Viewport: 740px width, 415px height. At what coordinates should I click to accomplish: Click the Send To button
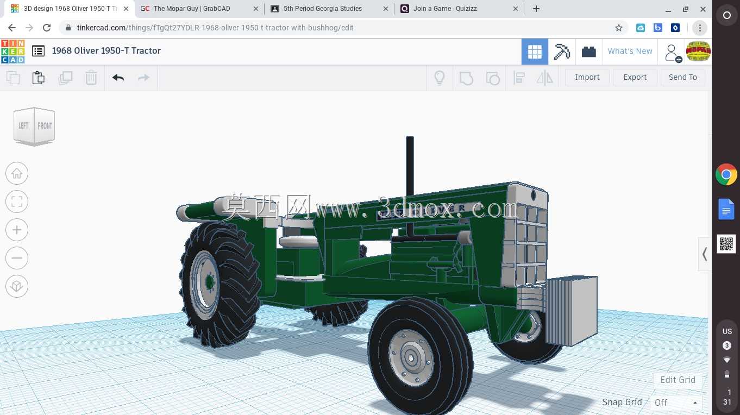click(x=683, y=78)
